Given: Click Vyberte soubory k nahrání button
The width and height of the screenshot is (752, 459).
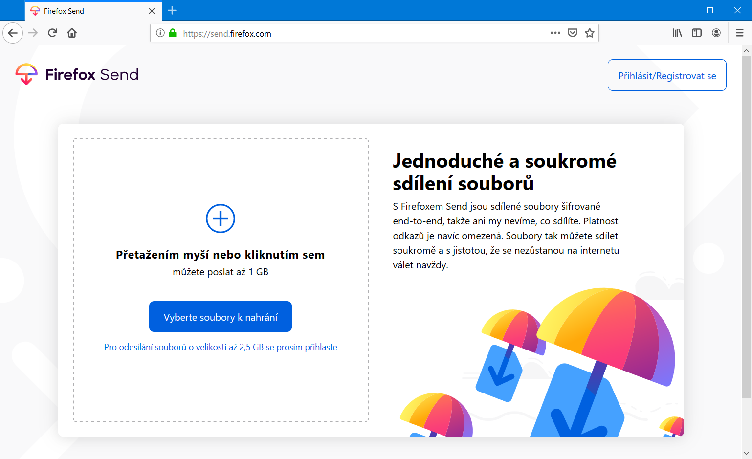Looking at the screenshot, I should pyautogui.click(x=220, y=316).
